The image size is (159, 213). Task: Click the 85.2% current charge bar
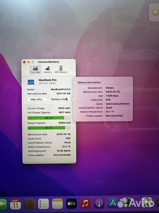(x=49, y=118)
